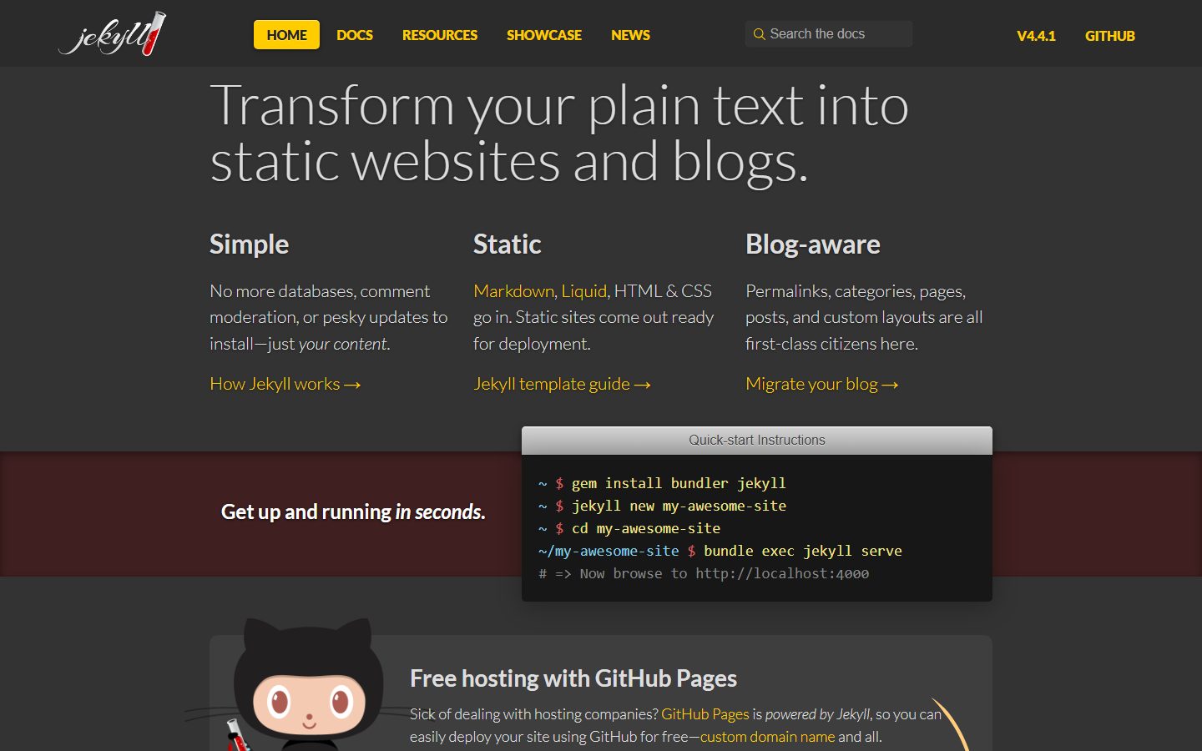The width and height of the screenshot is (1202, 751).
Task: Click the Transform your plain text headline
Action: [559, 133]
